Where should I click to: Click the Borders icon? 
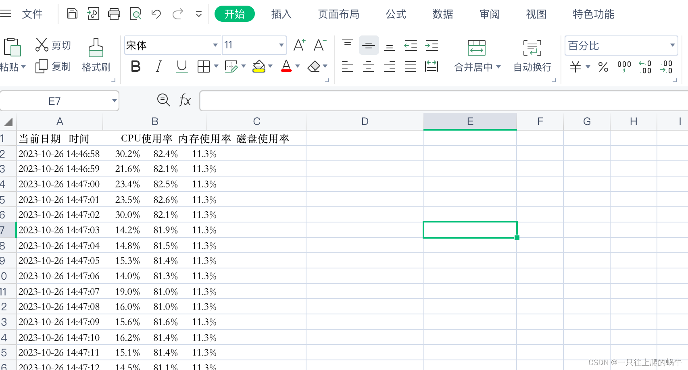click(204, 67)
